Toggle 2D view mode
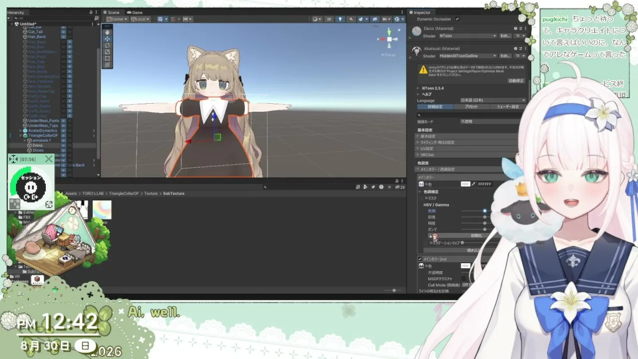The width and height of the screenshot is (638, 359). [x=329, y=19]
